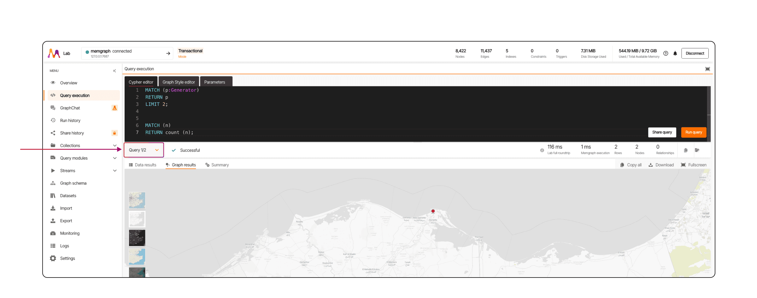
Task: Open the Parameters tab
Action: [216, 82]
